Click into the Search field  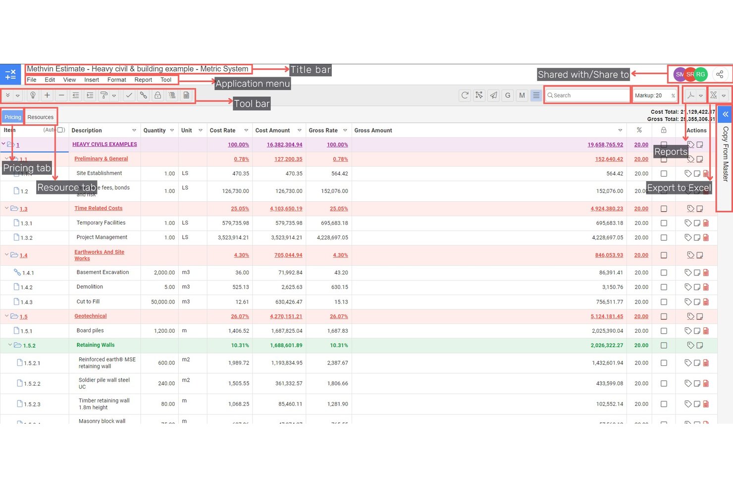(587, 95)
